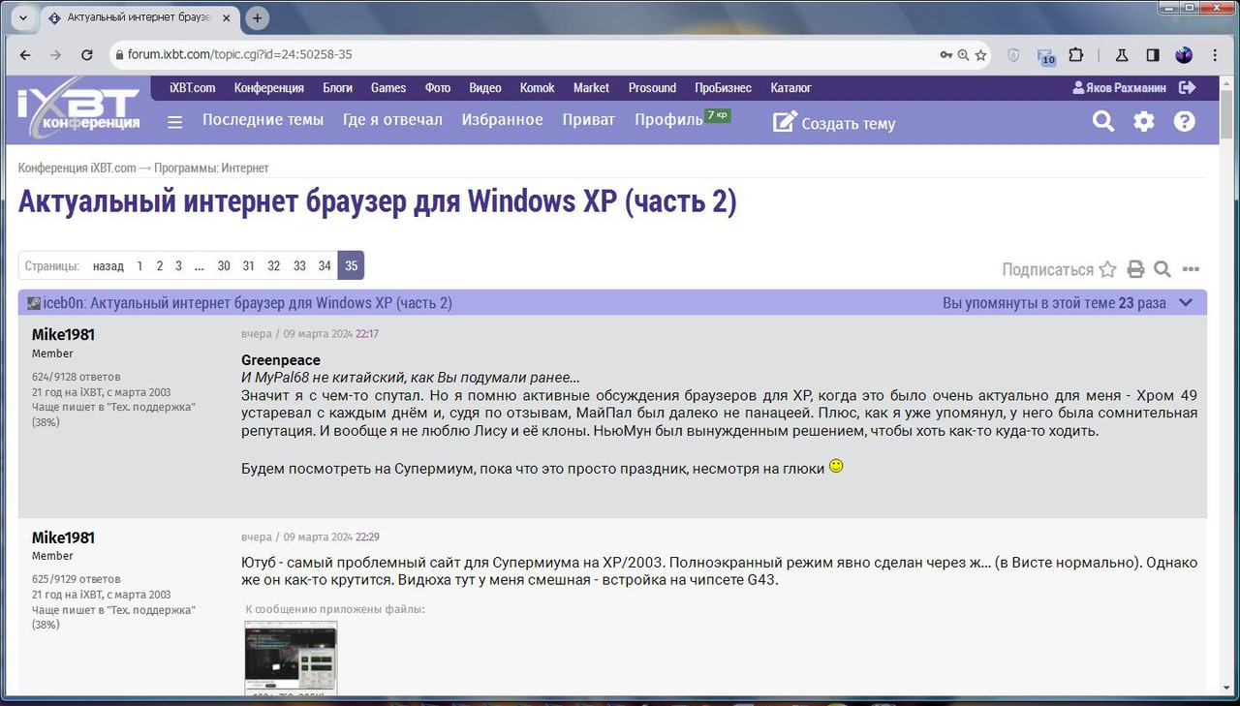The image size is (1240, 706).
Task: Go to previous page via назад
Action: (x=108, y=265)
